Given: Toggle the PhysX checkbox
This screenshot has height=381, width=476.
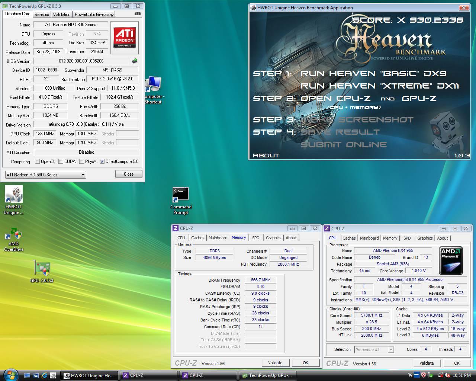Looking at the screenshot, I should (81, 161).
